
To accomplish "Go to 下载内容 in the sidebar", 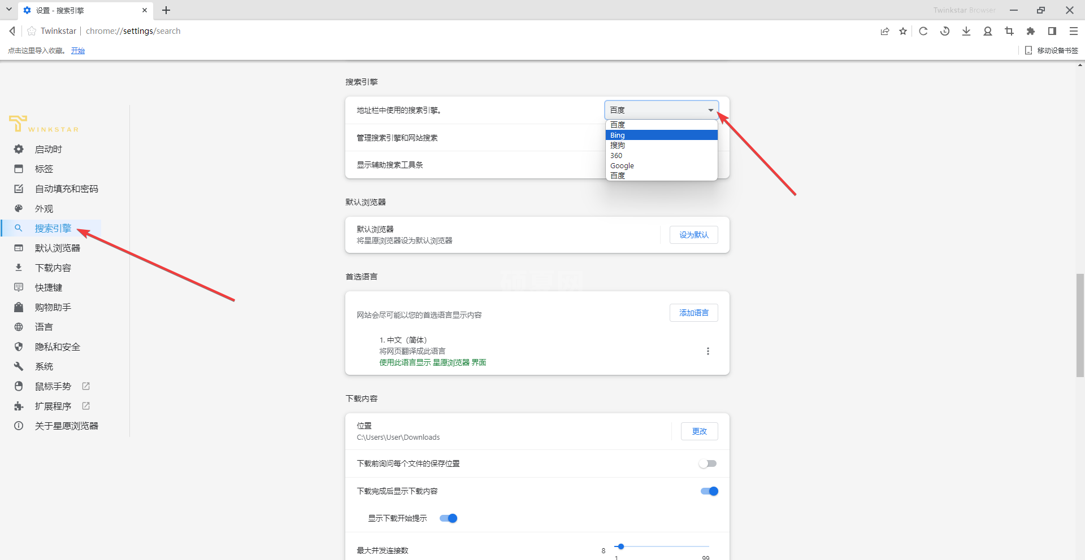I will point(53,268).
